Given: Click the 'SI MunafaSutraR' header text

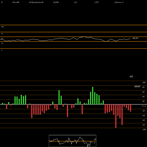Looking at the screenshot, I should [36, 2].
